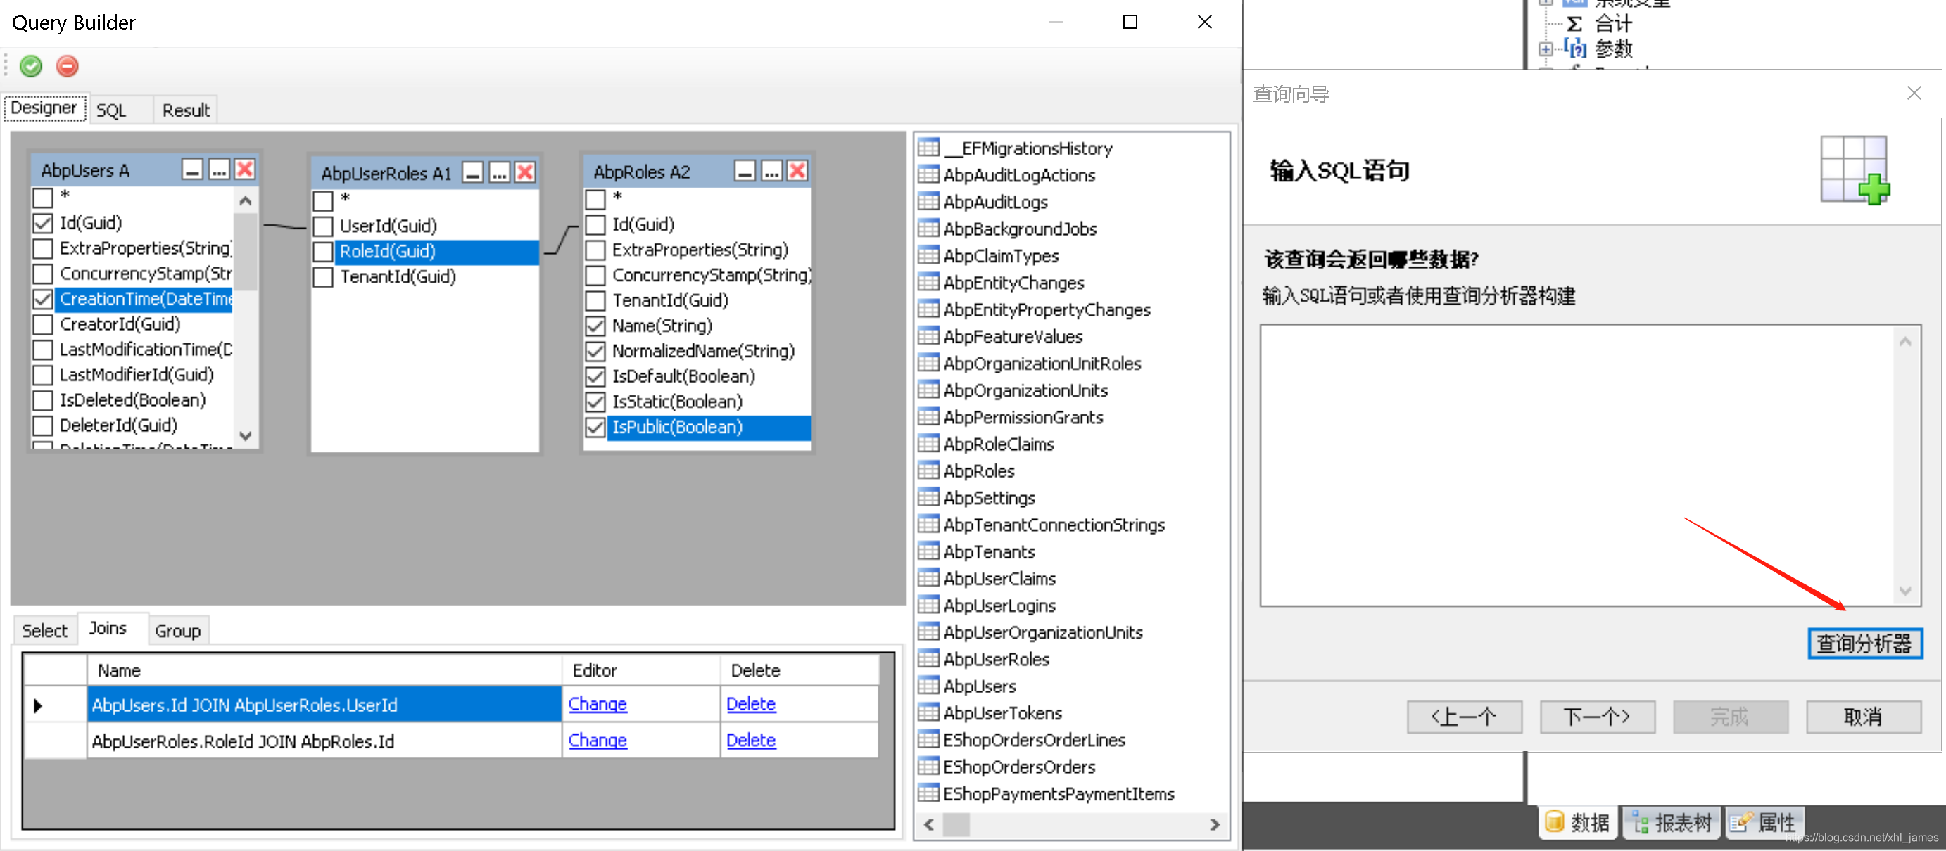Remove AbpUsers A table with red X
The width and height of the screenshot is (1946, 851).
pos(245,169)
